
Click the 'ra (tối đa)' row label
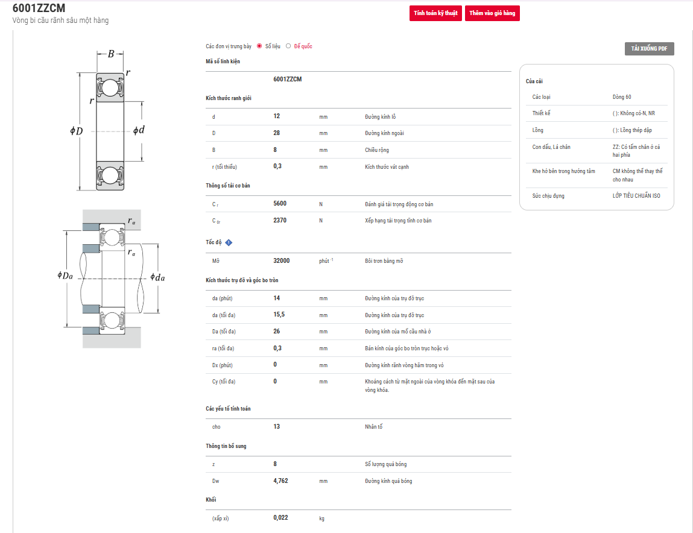coord(223,348)
